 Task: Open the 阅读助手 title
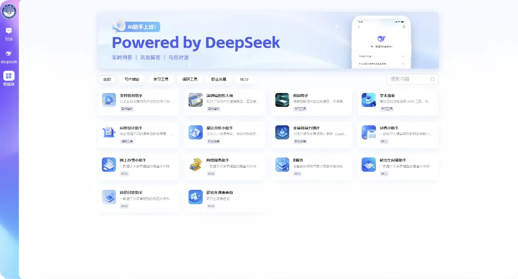tap(301, 95)
